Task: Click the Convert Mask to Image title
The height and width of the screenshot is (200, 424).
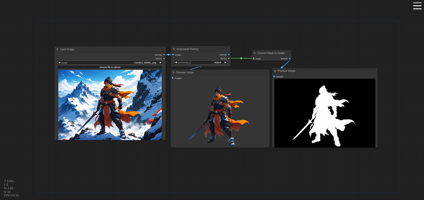Action: point(271,53)
